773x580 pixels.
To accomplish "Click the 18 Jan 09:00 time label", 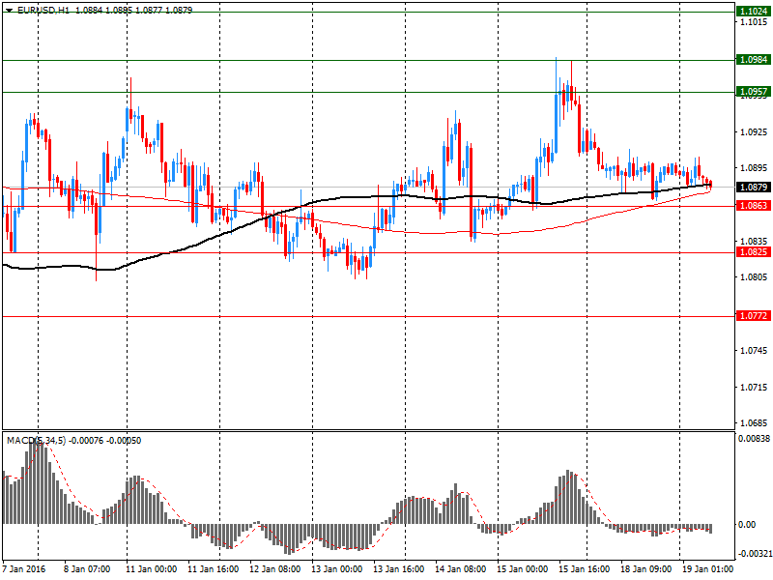I will [x=645, y=569].
